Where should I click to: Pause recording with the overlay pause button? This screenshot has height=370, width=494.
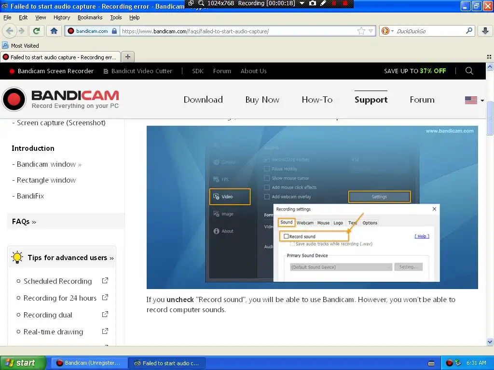point(334,3)
